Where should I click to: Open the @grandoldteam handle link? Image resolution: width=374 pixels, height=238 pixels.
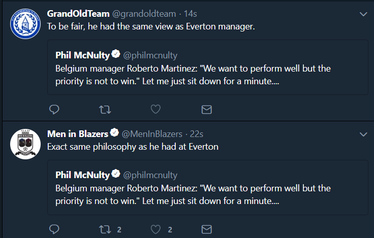[144, 14]
